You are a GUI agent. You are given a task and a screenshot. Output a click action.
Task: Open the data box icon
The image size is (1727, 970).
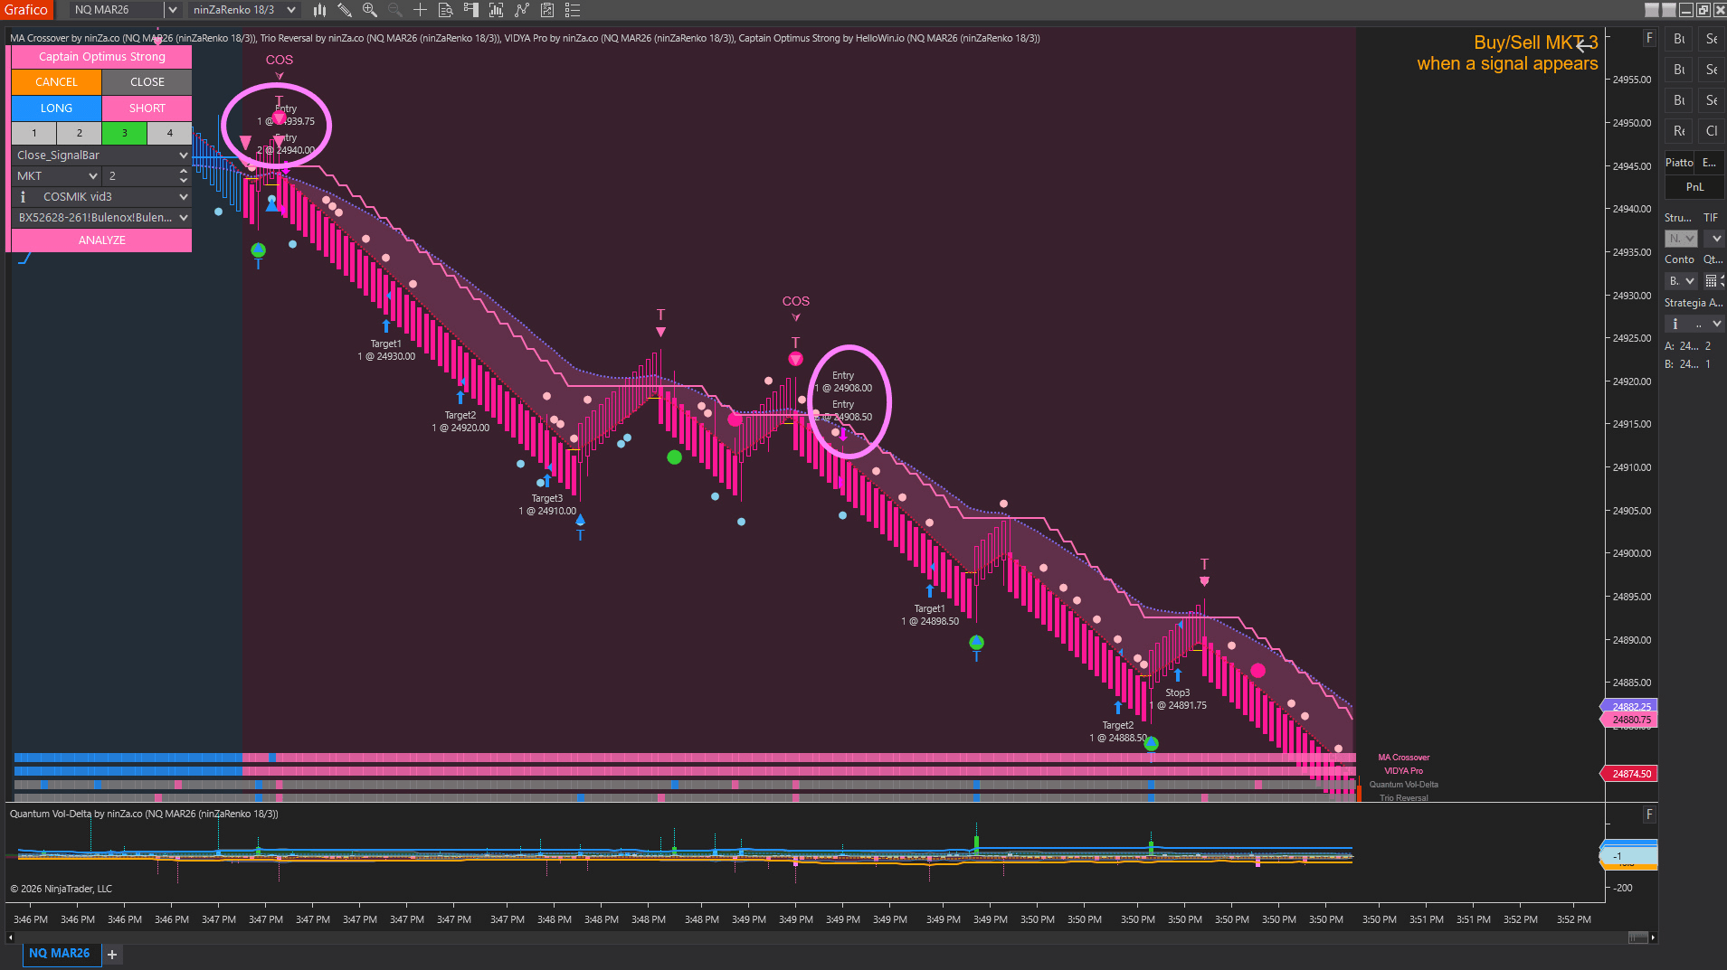pos(446,10)
